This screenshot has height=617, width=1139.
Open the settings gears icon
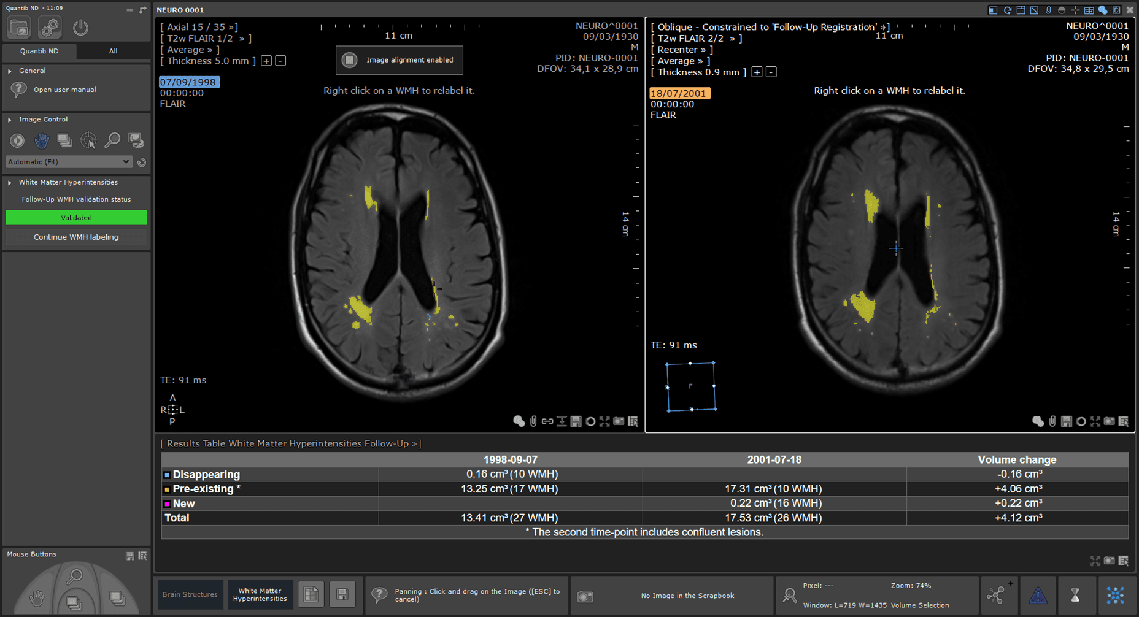(50, 28)
